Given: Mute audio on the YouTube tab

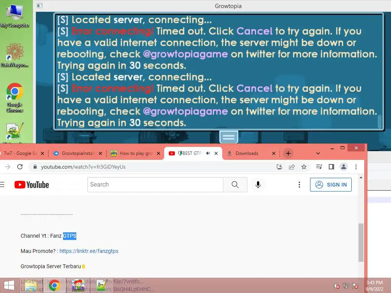Looking at the screenshot, I should click(x=208, y=153).
